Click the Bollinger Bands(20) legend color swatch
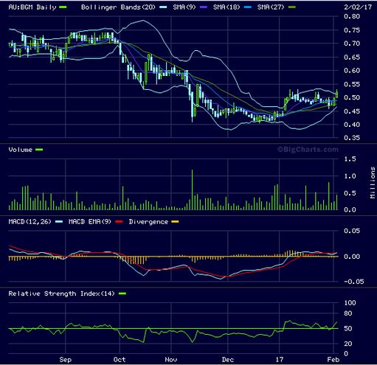Image resolution: width=377 pixels, height=365 pixels. pyautogui.click(x=163, y=7)
